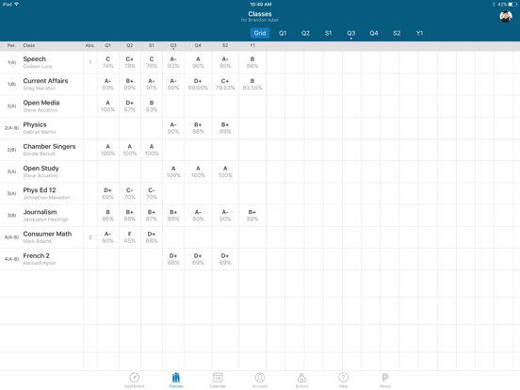
Task: Open the Dashboard tab icon
Action: (135, 378)
